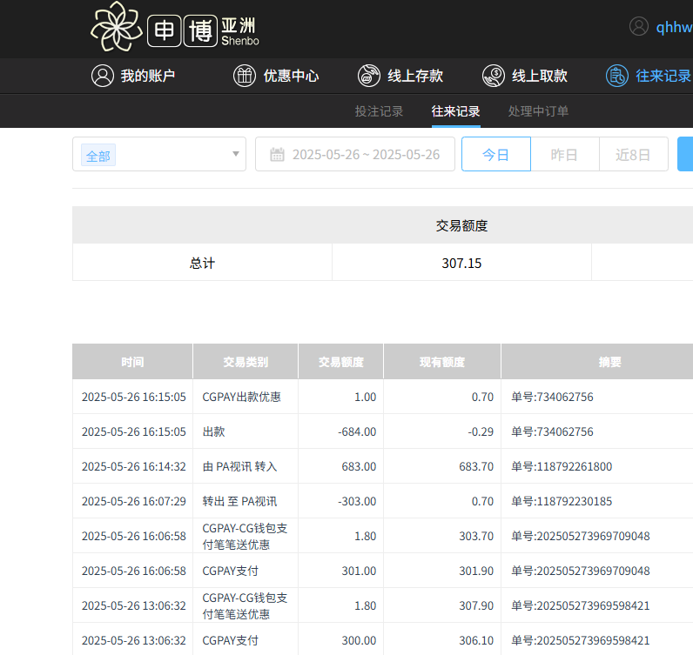Click the date range input field

pyautogui.click(x=366, y=155)
